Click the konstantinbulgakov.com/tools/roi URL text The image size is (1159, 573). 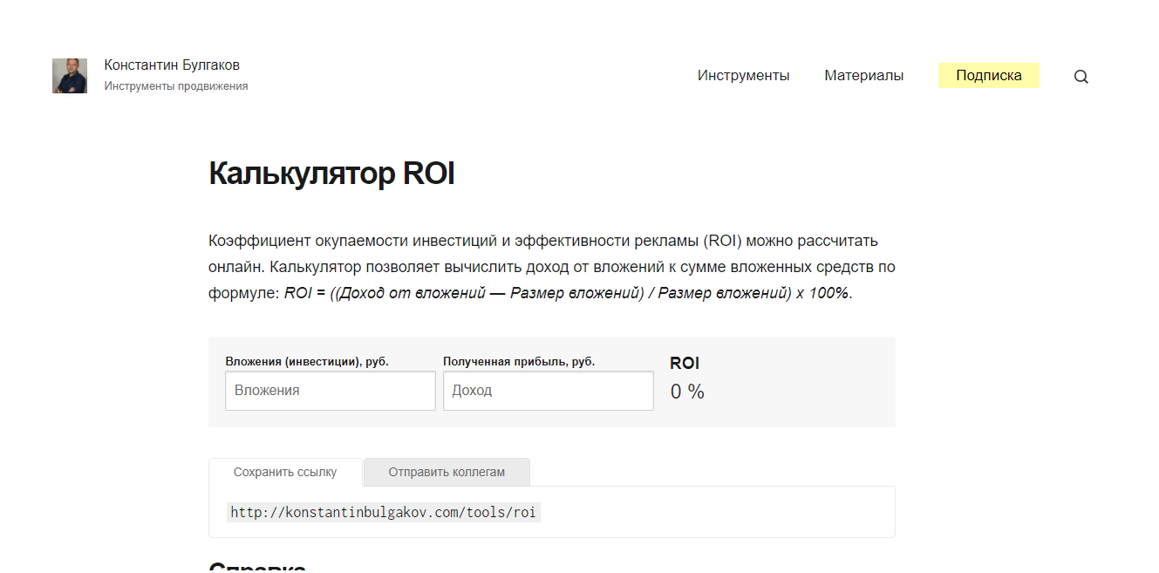tap(383, 512)
